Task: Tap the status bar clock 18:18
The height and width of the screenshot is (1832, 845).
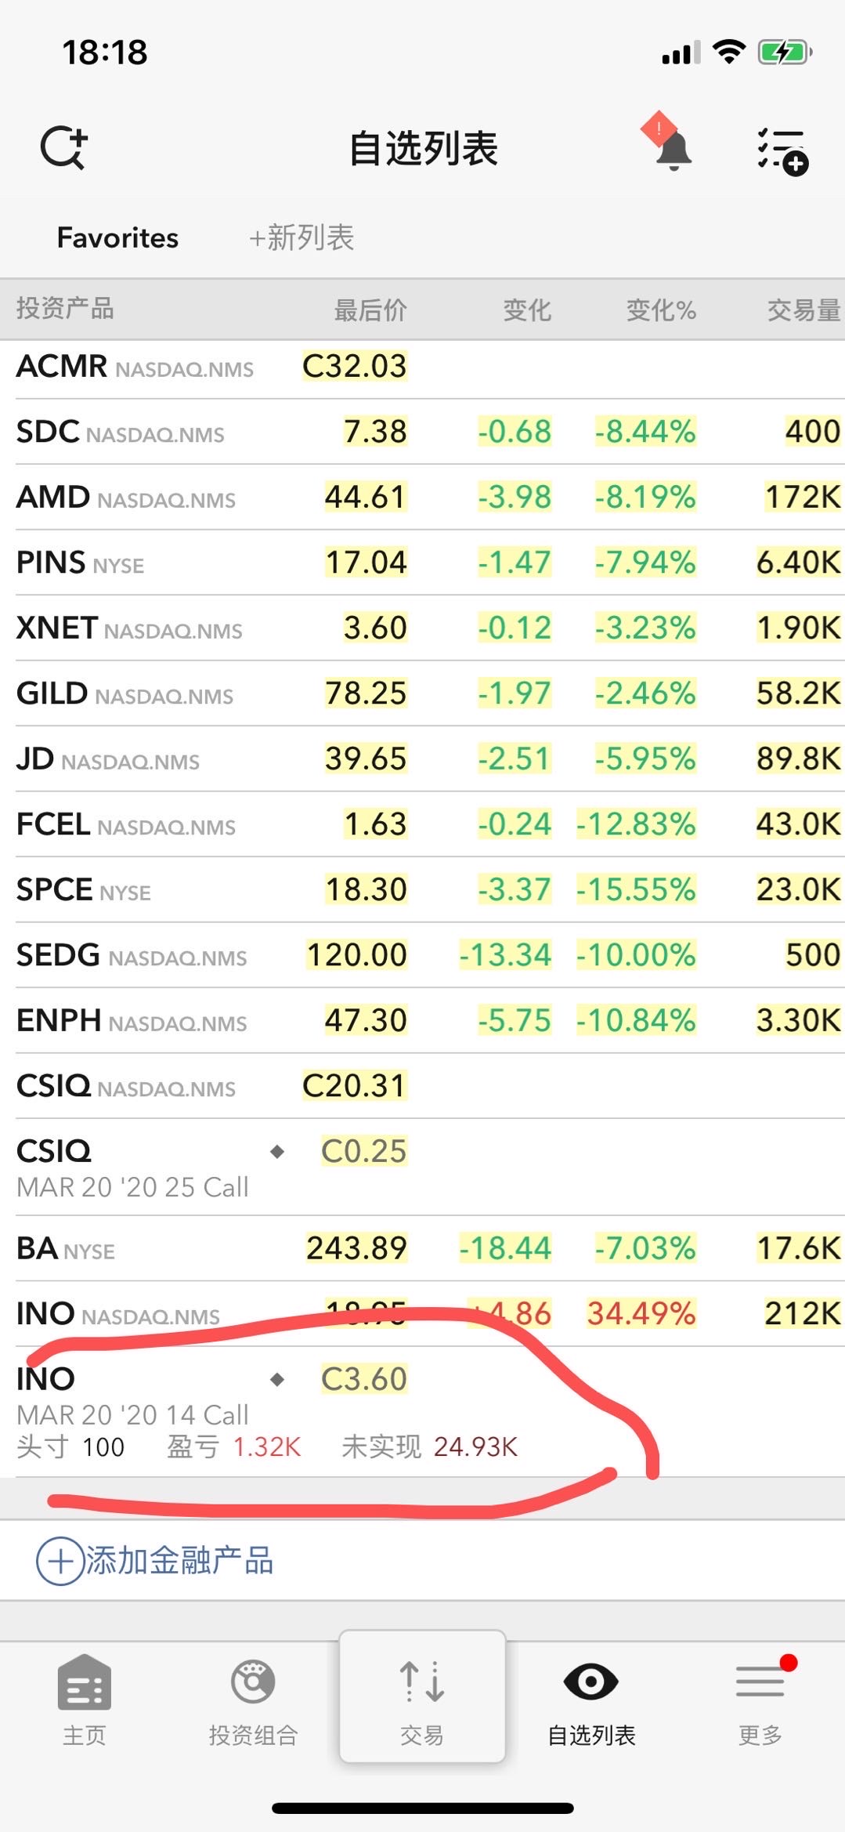Action: [x=105, y=52]
